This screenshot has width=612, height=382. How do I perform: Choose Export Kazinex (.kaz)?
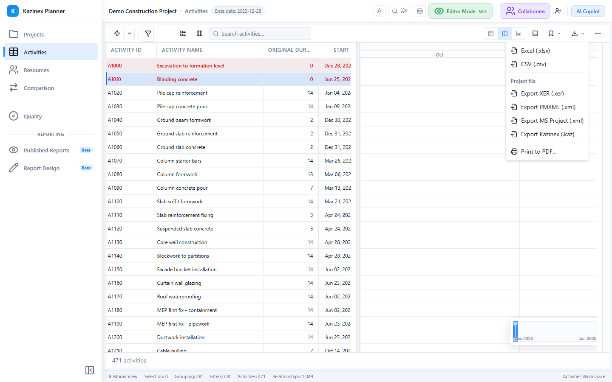[x=547, y=134]
